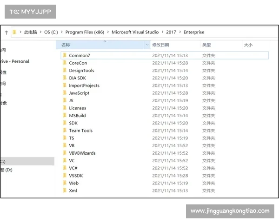Select C: drive in navigation pane
279x223 pixels.
click(27, 161)
